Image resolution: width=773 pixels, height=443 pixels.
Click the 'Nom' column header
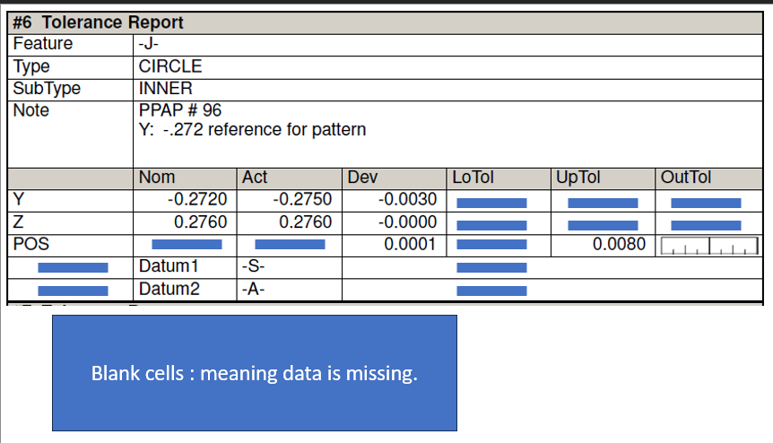[x=158, y=178]
